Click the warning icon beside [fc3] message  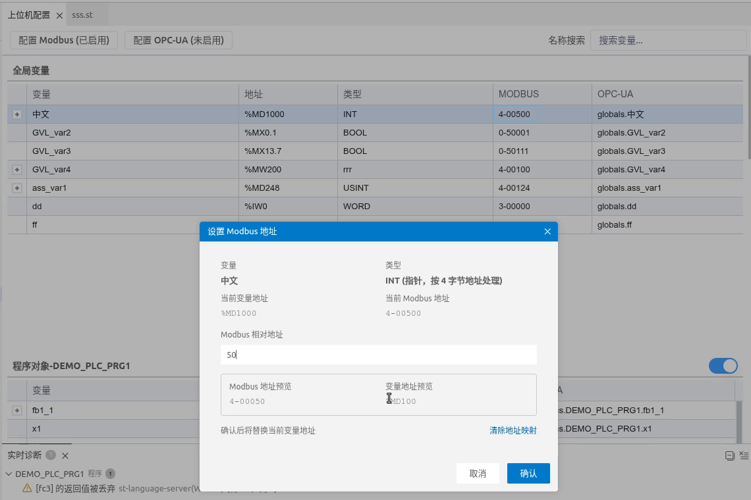[x=27, y=489]
